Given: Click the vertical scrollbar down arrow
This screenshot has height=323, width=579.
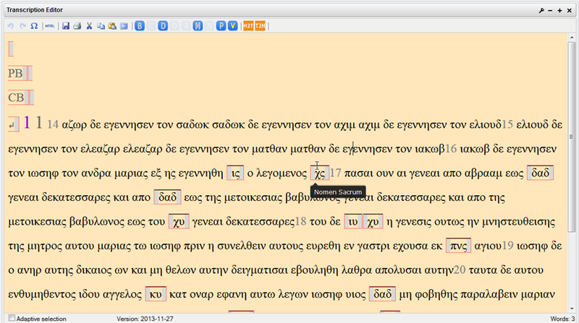Looking at the screenshot, I should point(572,308).
